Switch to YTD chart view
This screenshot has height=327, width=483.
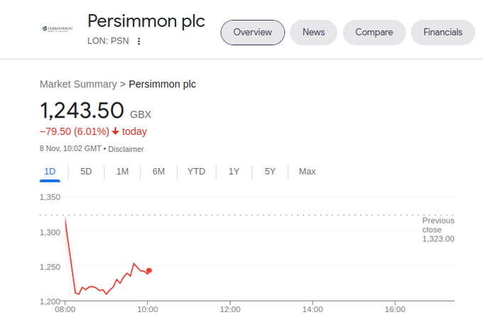click(x=196, y=172)
